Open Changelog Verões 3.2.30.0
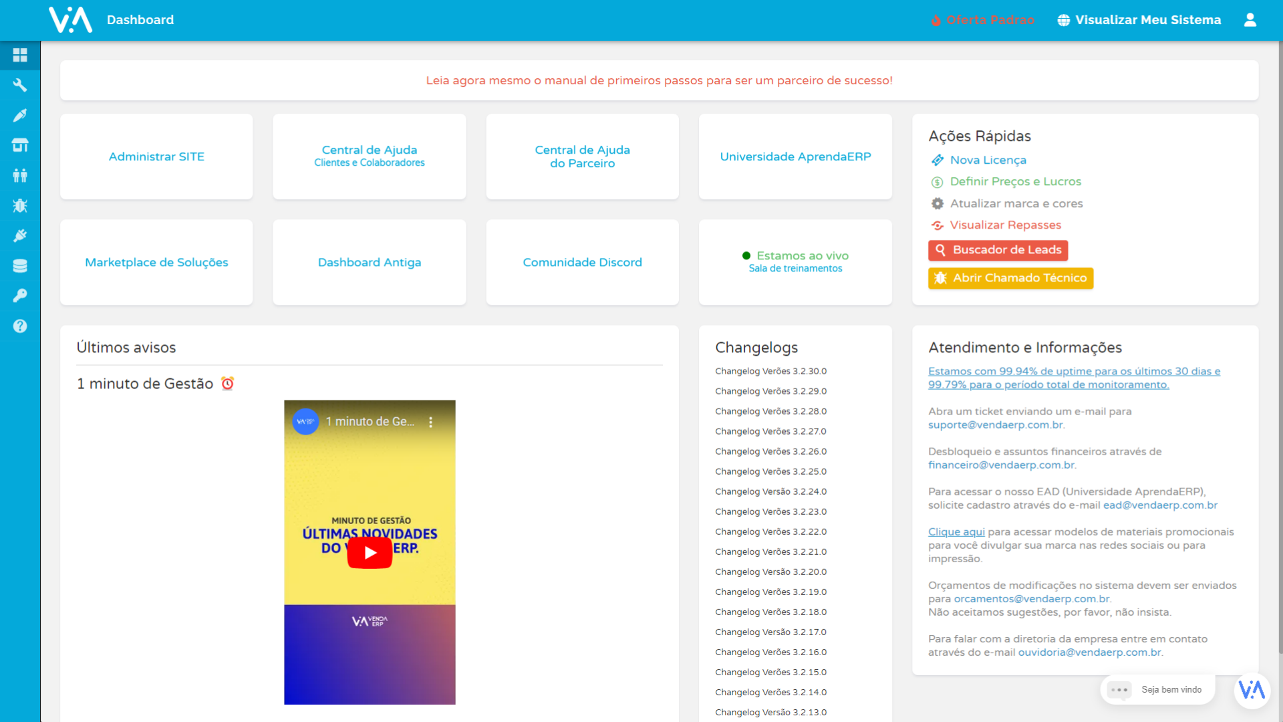Screen dimensions: 1283x722 point(770,371)
